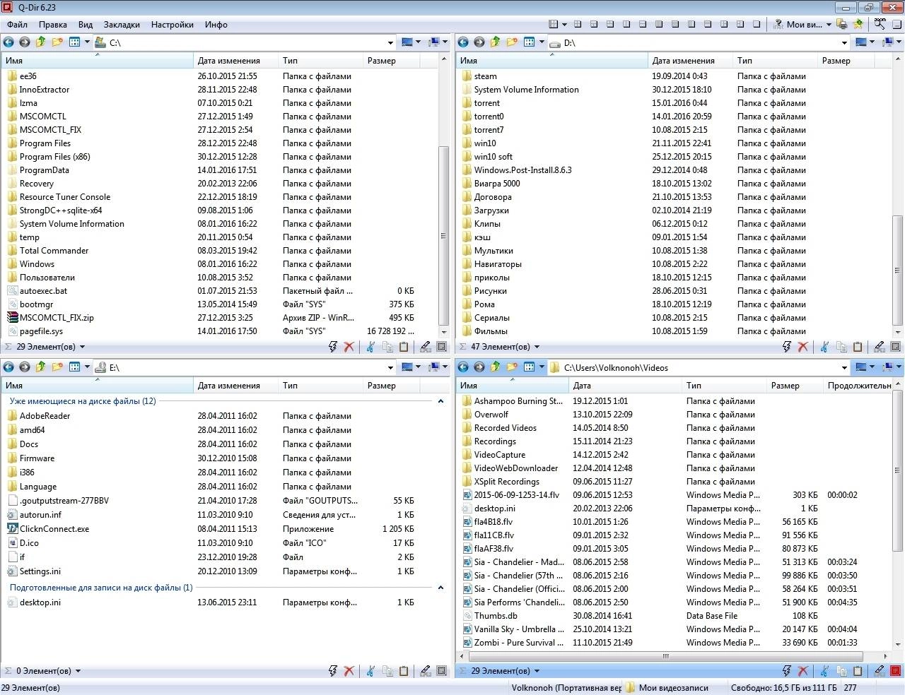Open the Правка menu
Image resolution: width=905 pixels, height=695 pixels.
click(53, 24)
